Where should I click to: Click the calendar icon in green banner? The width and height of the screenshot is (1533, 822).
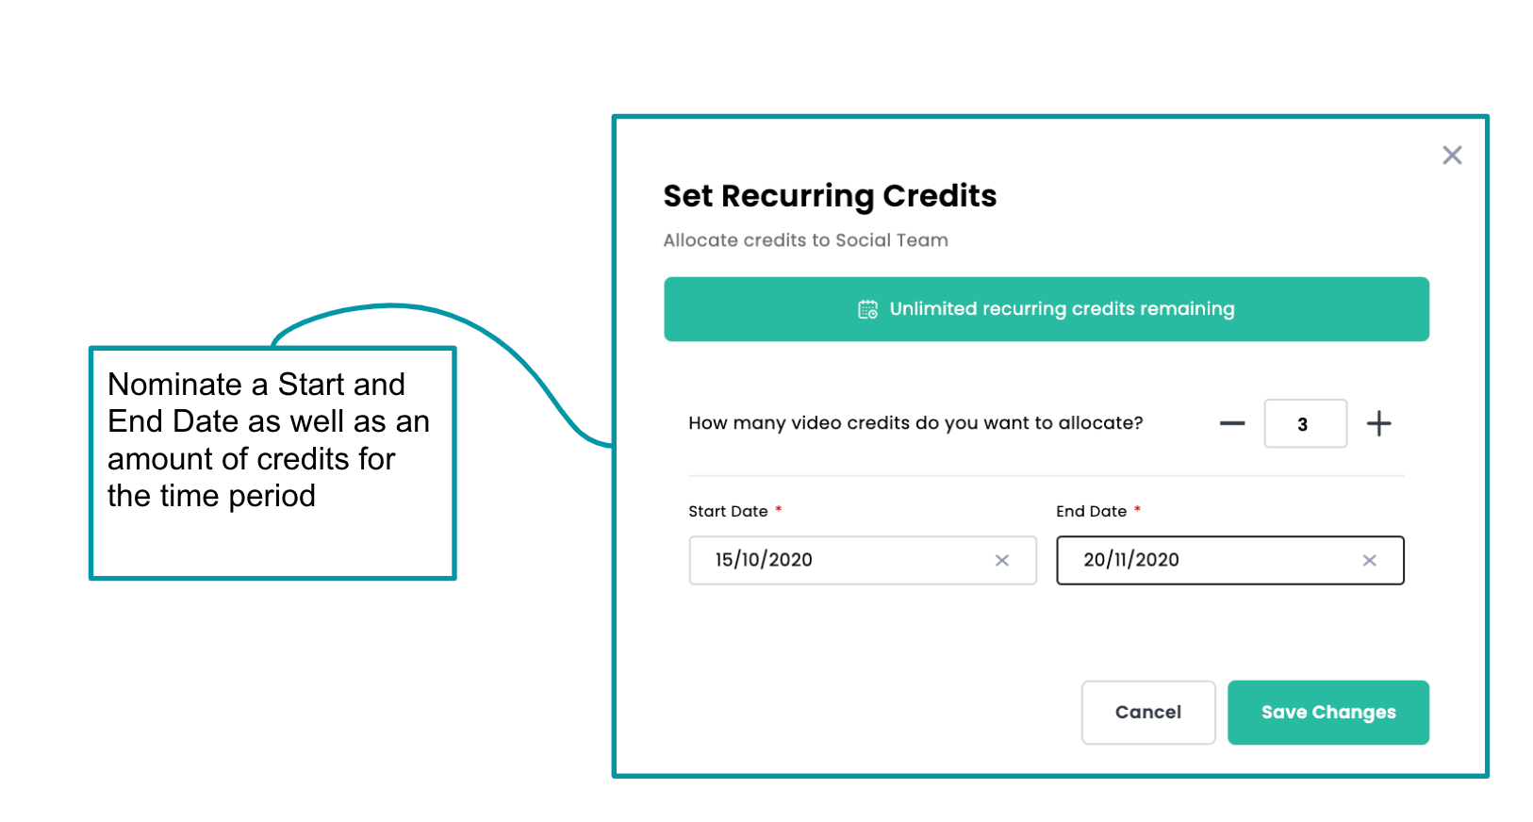coord(867,309)
